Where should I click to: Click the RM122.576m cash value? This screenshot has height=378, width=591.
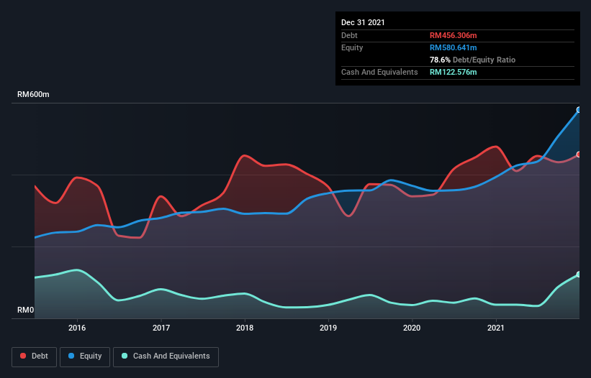(x=453, y=72)
